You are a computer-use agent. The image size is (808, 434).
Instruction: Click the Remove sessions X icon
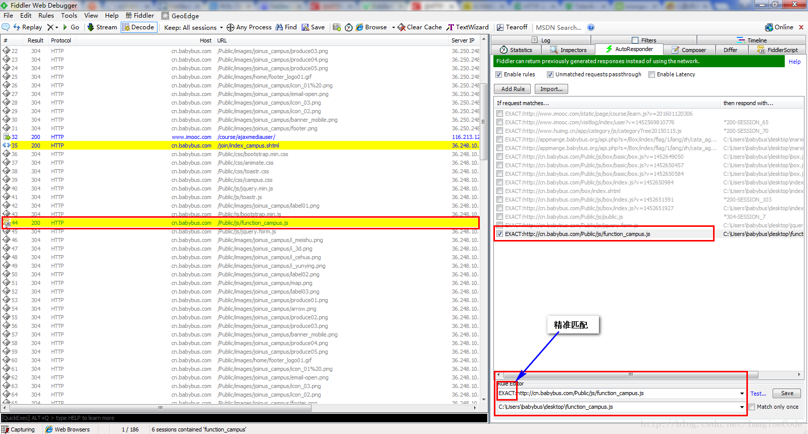(x=50, y=27)
